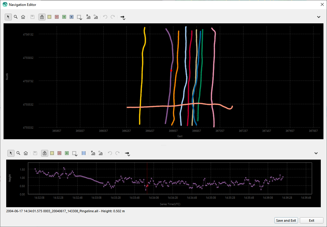
Task: Toggle the blue square button in the height toolbar
Action: pyautogui.click(x=84, y=153)
